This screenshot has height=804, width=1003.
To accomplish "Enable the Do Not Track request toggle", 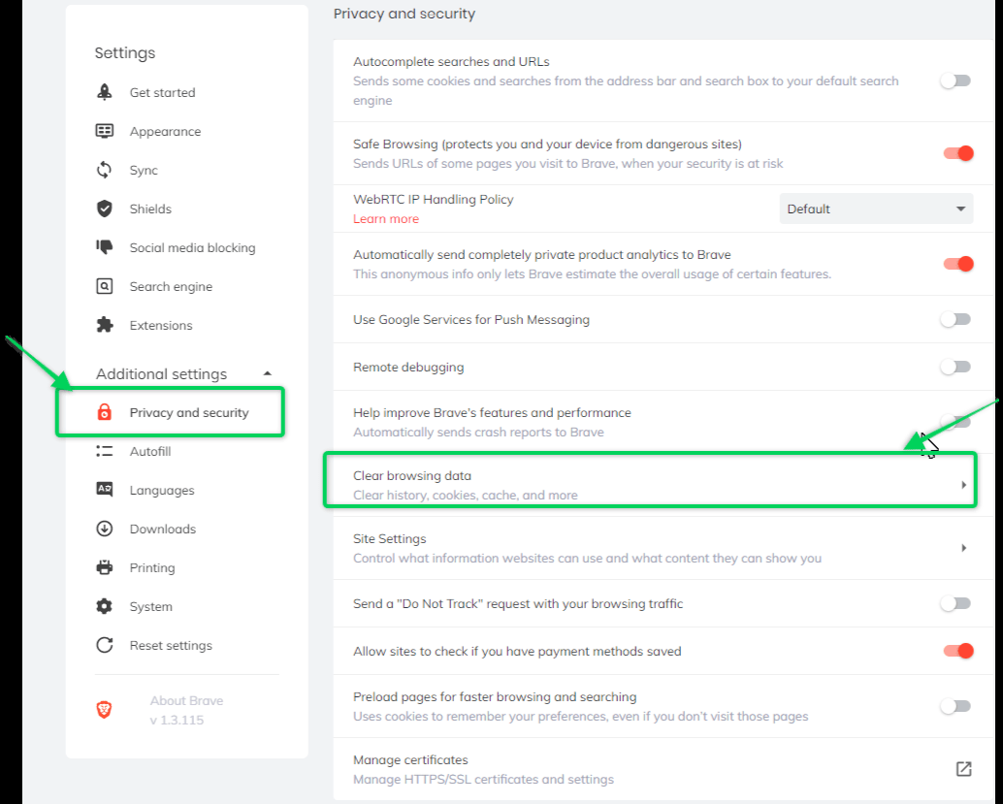I will coord(955,603).
